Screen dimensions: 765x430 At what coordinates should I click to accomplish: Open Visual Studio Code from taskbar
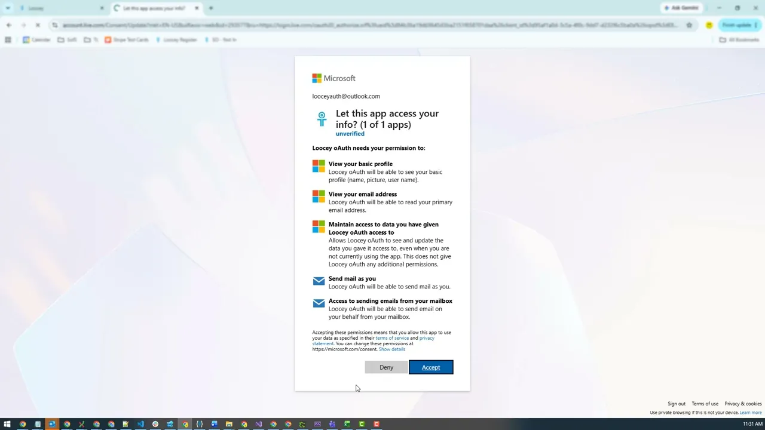(140, 424)
